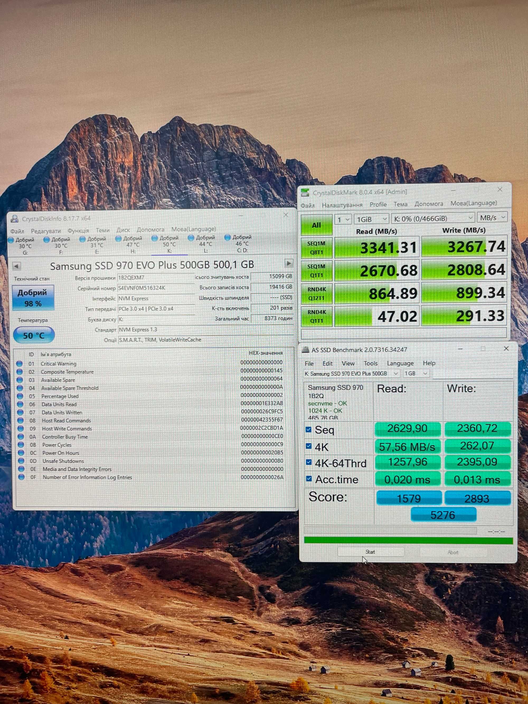Click the 50 °C temperature indicator
The width and height of the screenshot is (528, 704).
point(34,336)
